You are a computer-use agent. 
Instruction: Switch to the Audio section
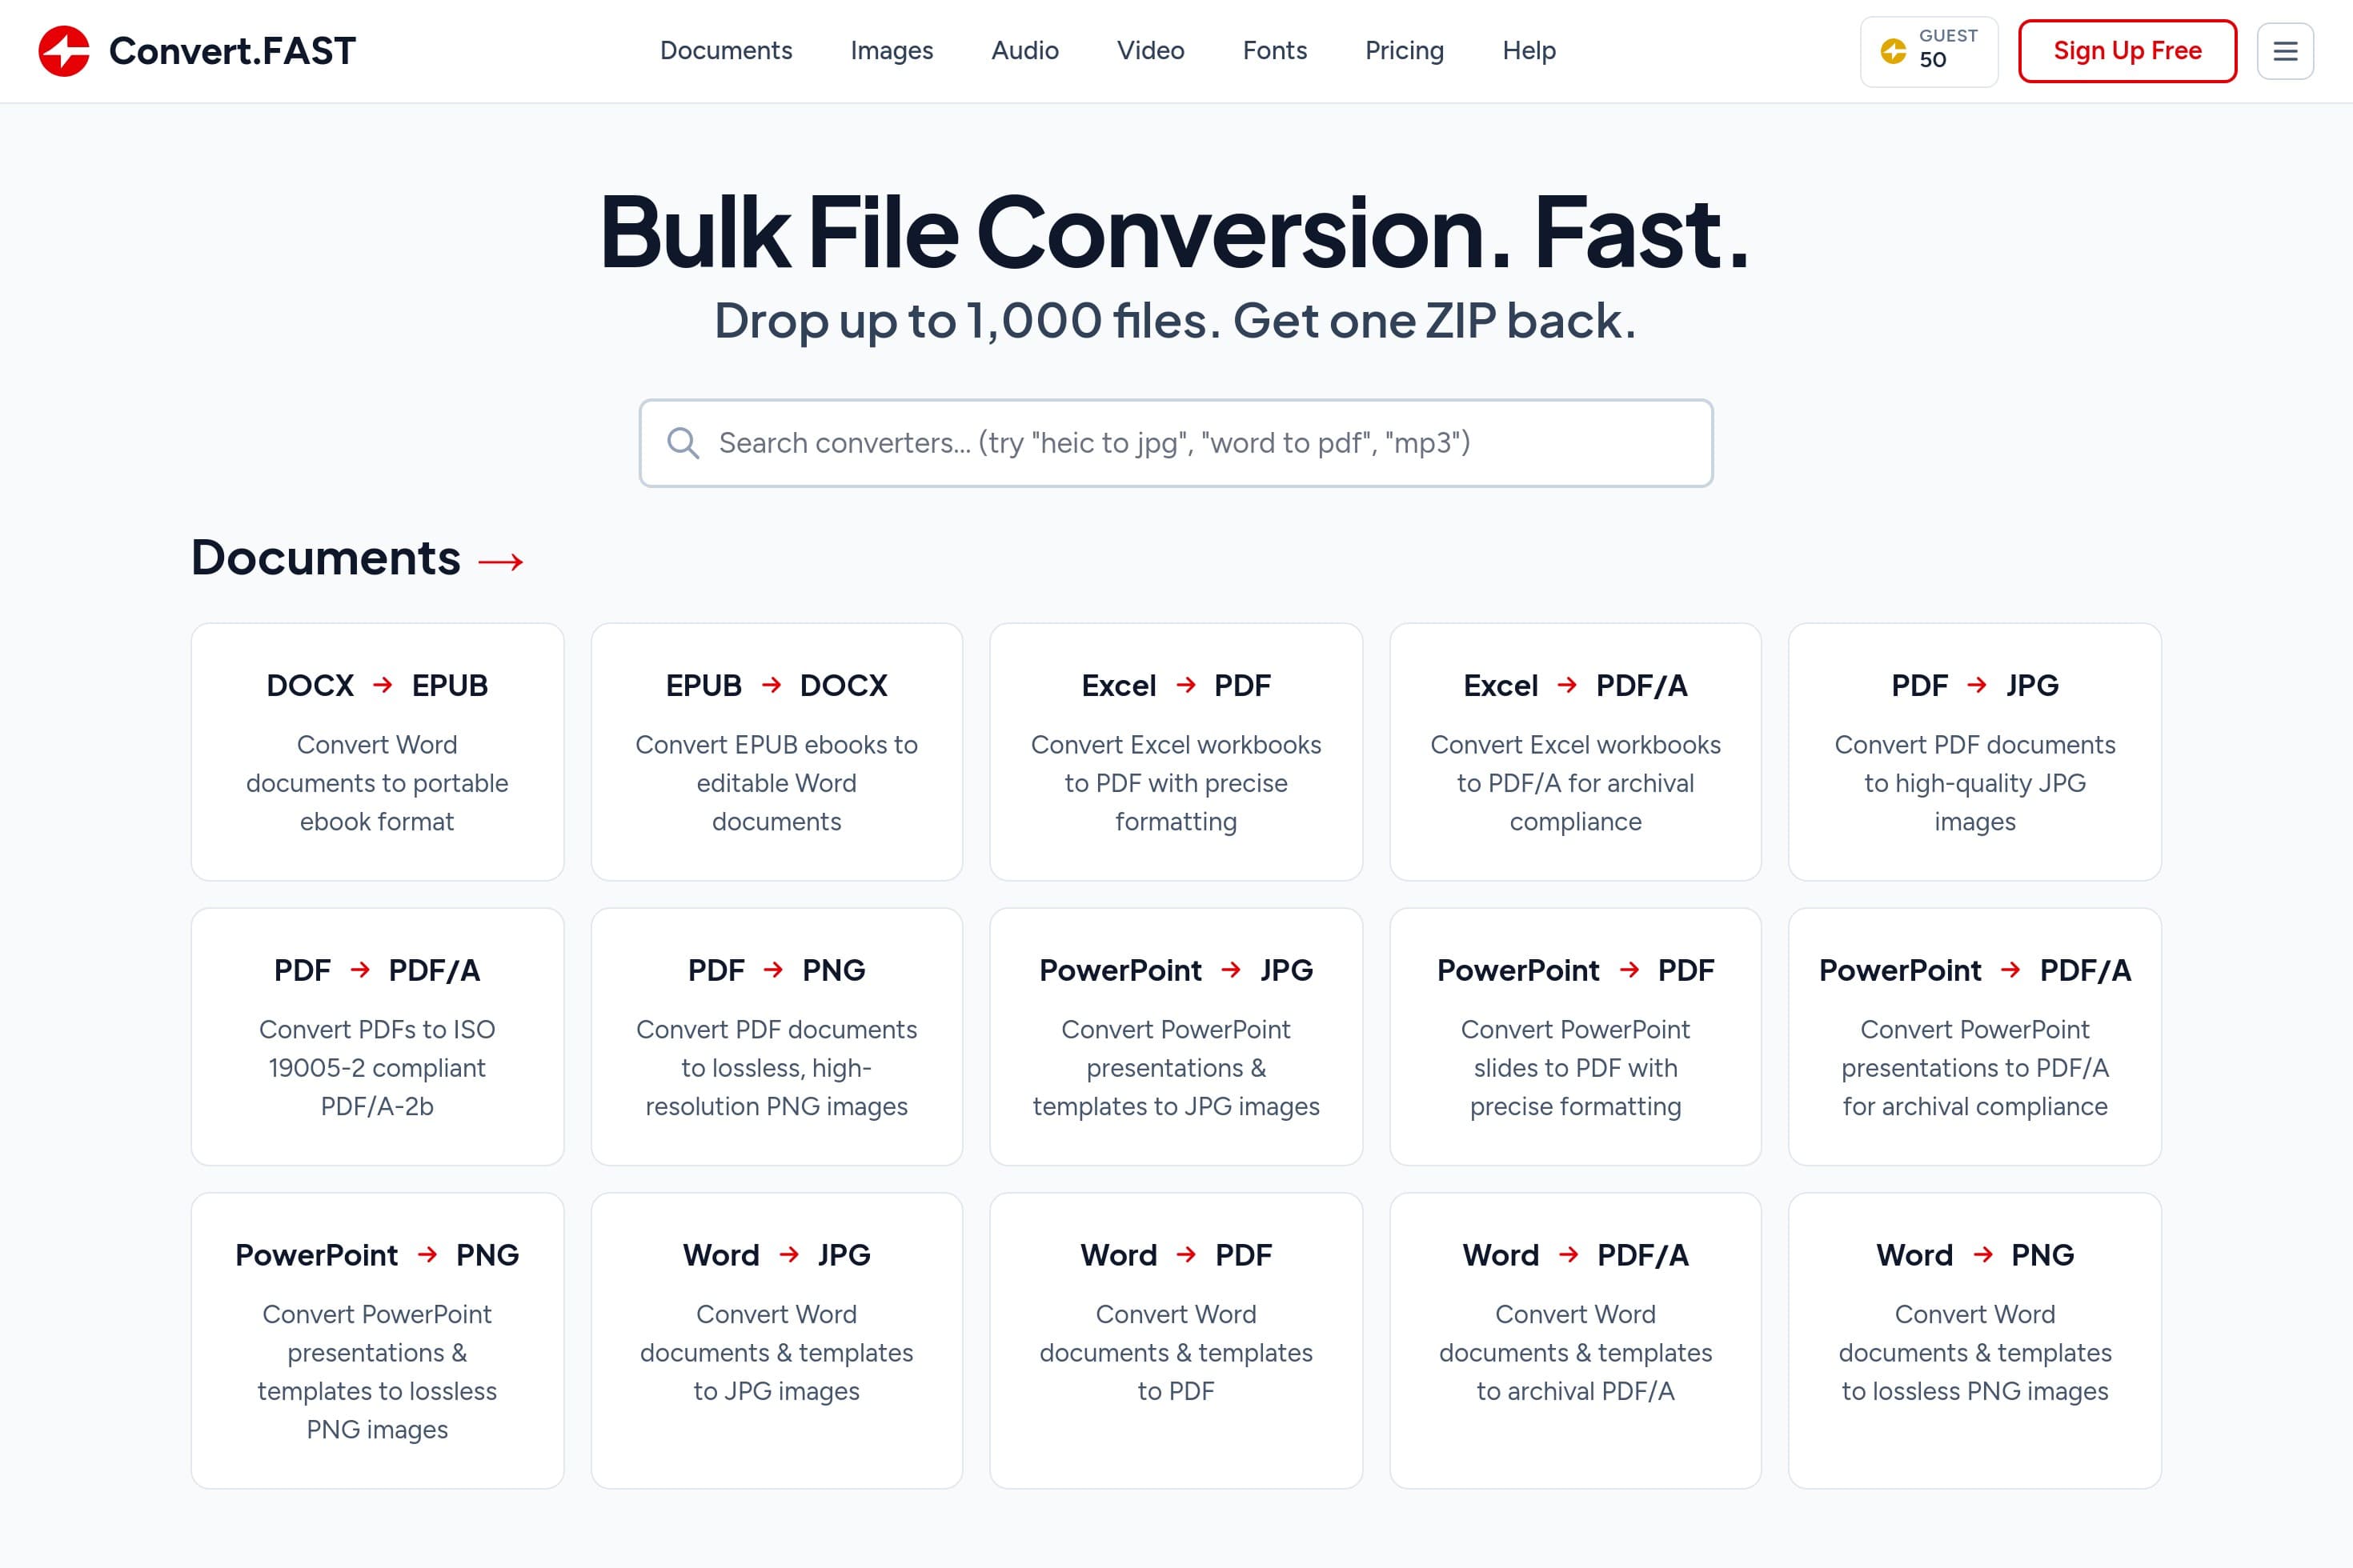[x=1024, y=51]
